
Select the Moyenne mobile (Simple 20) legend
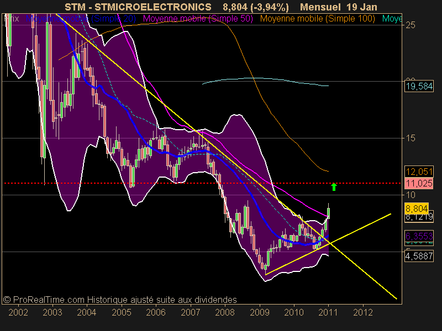(x=81, y=19)
